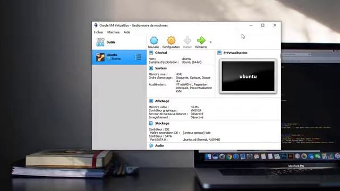340x191 pixels.
Task: Click the 'Maître secondaire IDE :' label
Action: (165, 133)
